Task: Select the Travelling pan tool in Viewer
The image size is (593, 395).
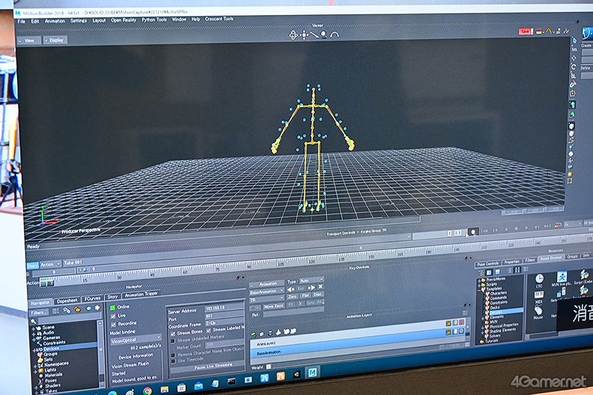Action: click(x=304, y=36)
